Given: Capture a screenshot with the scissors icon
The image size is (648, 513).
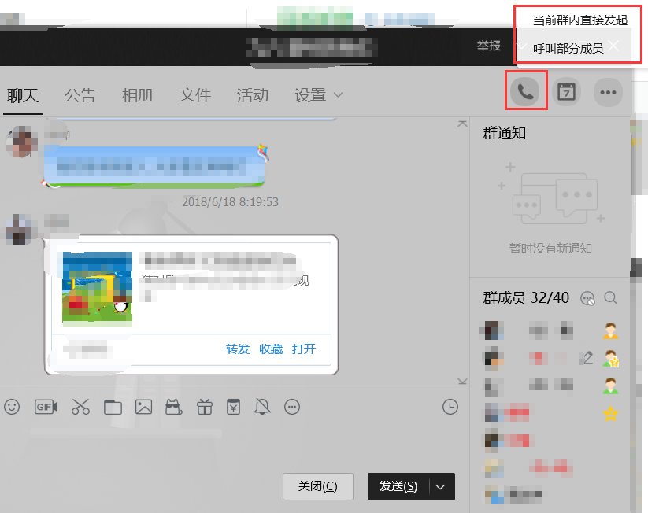Looking at the screenshot, I should 79,407.
